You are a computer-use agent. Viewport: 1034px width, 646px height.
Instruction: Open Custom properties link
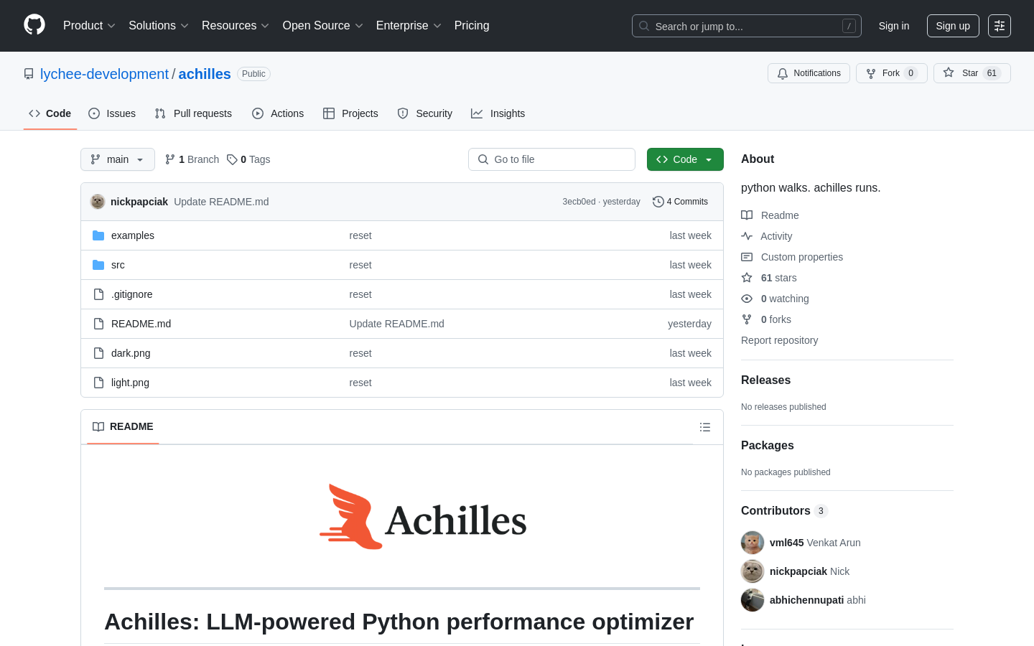[x=792, y=257]
